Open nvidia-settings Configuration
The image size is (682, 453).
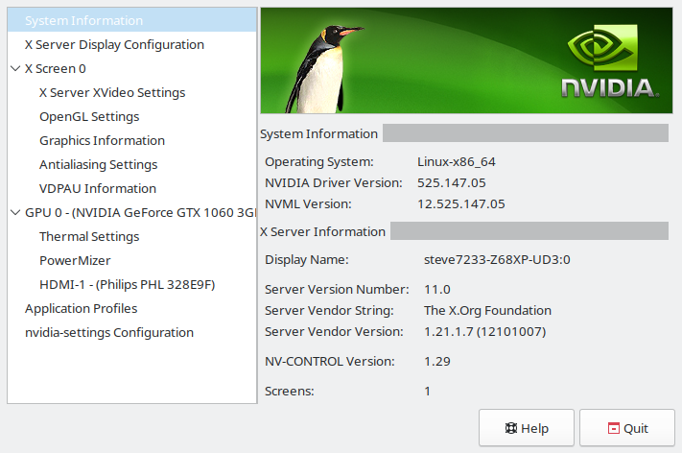point(109,332)
